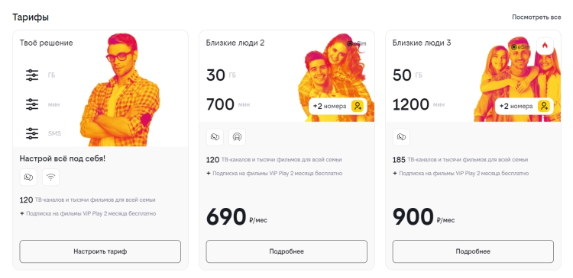Click the Близкие люди 2 title
Screen dimensions: 573x278
pyautogui.click(x=235, y=43)
